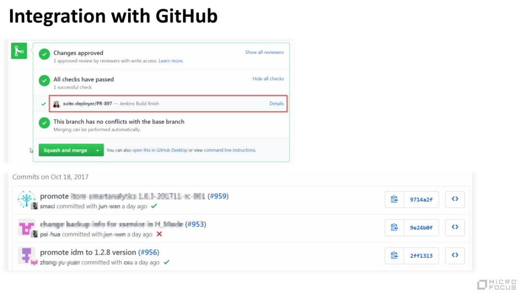520x294 pixels.
Task: Browse repository code at commit 2ff1313
Action: click(x=455, y=256)
